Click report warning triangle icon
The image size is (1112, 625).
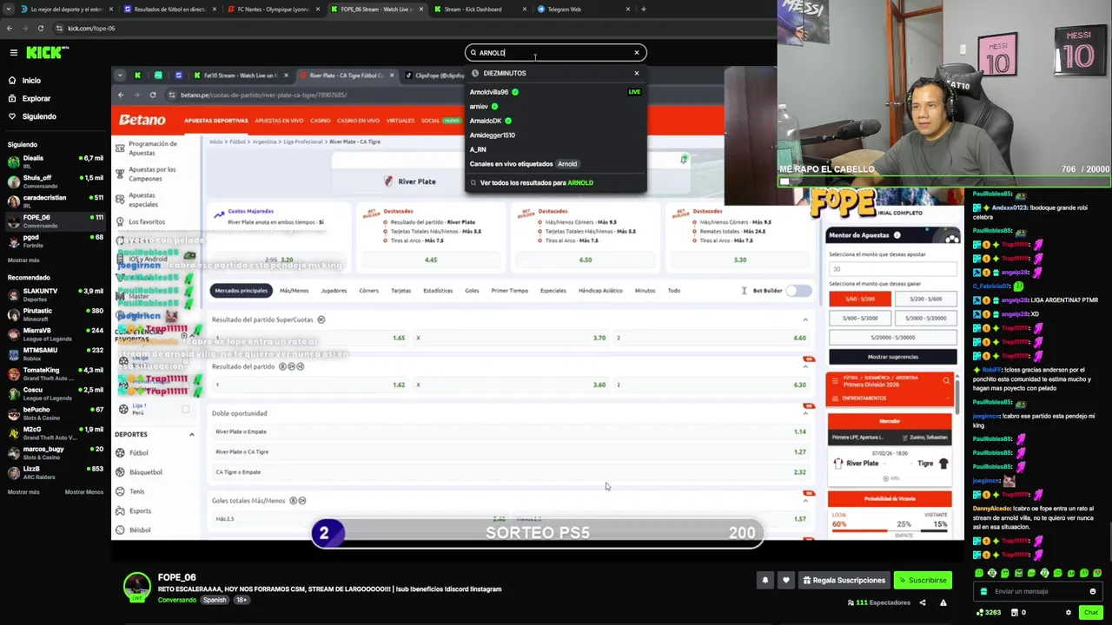(x=943, y=602)
